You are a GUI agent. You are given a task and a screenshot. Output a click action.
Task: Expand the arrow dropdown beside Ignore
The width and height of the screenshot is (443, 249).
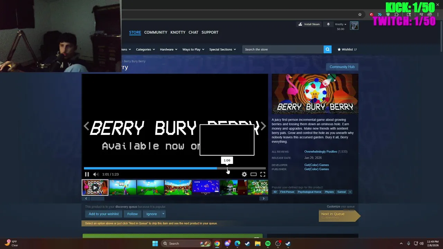tap(163, 214)
